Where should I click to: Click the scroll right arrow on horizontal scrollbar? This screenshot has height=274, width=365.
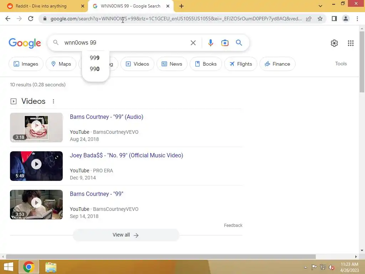[x=356, y=257]
